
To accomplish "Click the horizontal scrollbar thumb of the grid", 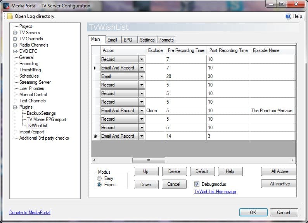I will (x=149, y=160).
